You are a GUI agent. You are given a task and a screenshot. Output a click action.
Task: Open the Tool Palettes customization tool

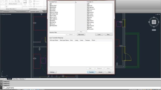tap(30, 4)
